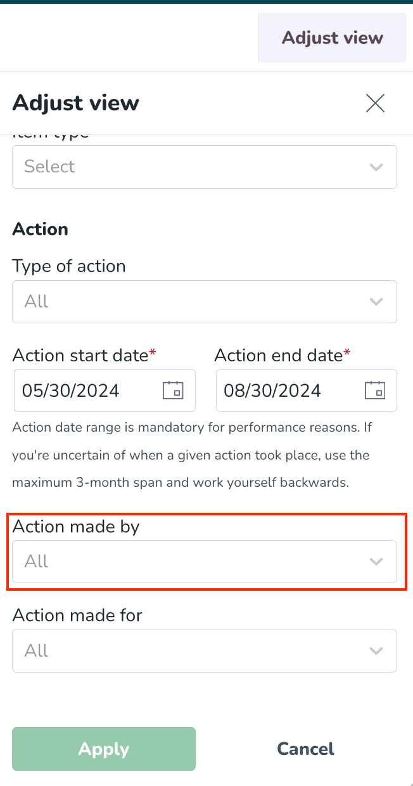Expand the Action made for dropdown
The width and height of the screenshot is (413, 786).
click(x=205, y=650)
